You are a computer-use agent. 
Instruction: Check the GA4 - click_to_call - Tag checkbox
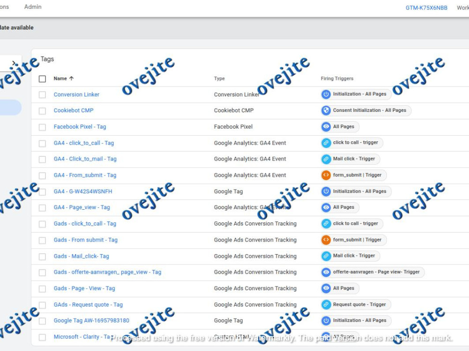pos(43,143)
